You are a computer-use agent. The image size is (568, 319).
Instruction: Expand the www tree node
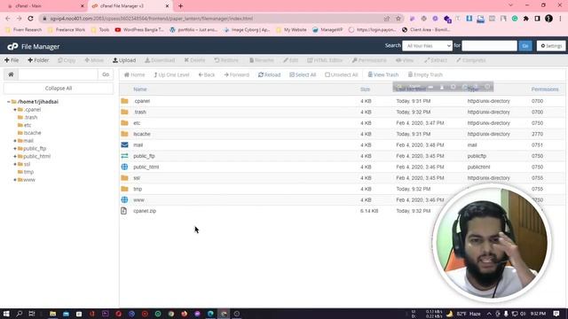click(15, 179)
